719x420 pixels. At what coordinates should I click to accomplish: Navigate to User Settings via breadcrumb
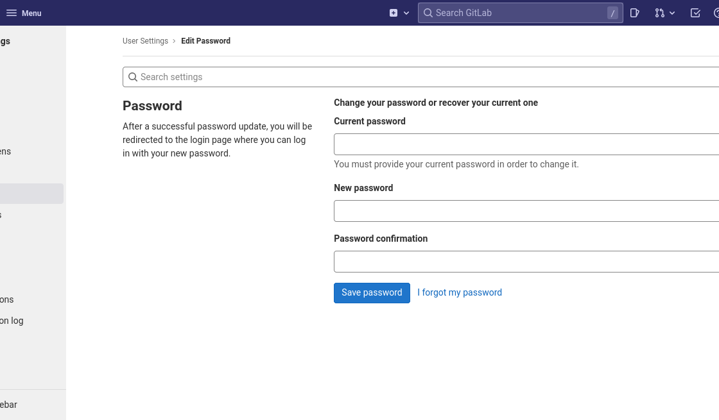(x=145, y=40)
